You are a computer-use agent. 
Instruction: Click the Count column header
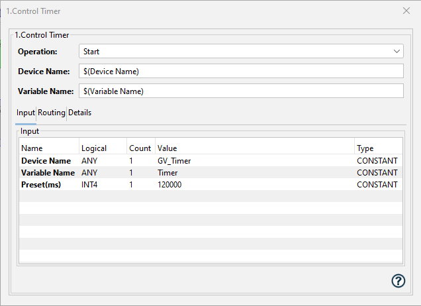[x=140, y=148]
